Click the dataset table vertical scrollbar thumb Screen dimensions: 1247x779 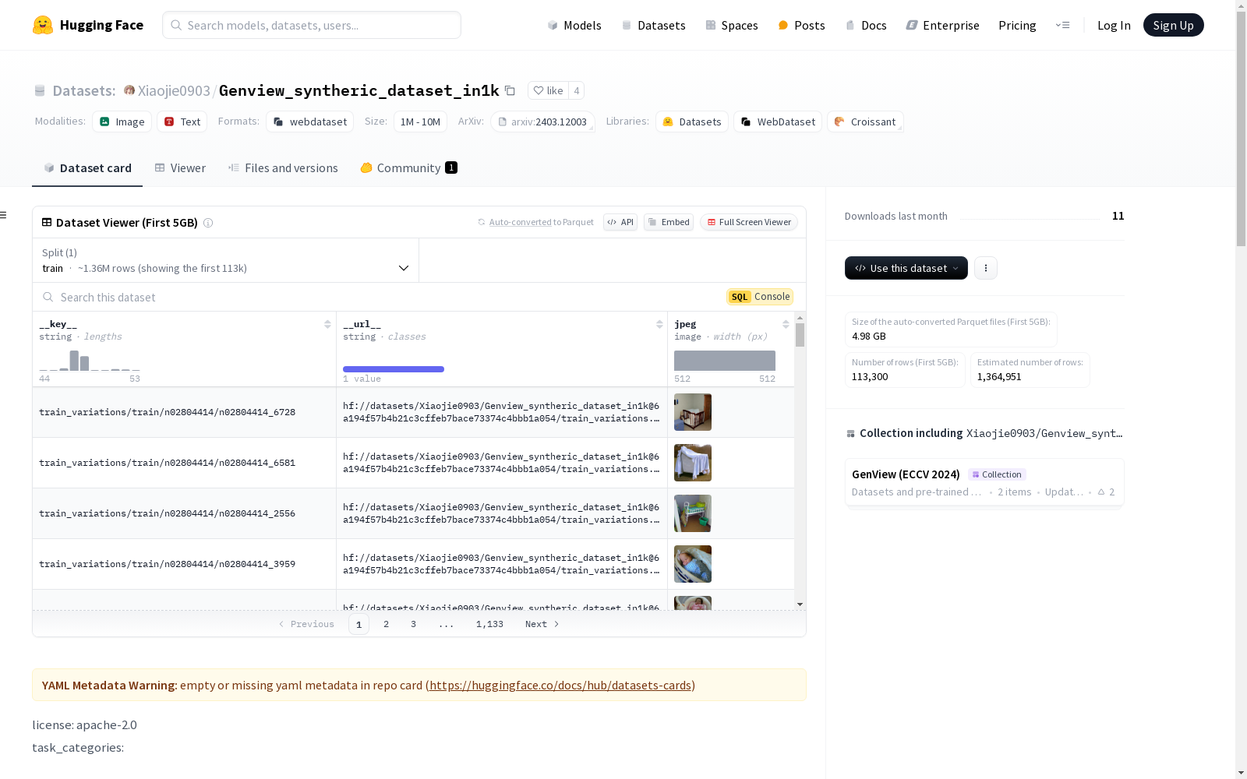[800, 335]
